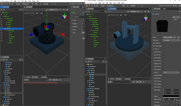The width and height of the screenshot is (181, 106).
Task: Click the help question mark icon in right window
Action: 180,6
